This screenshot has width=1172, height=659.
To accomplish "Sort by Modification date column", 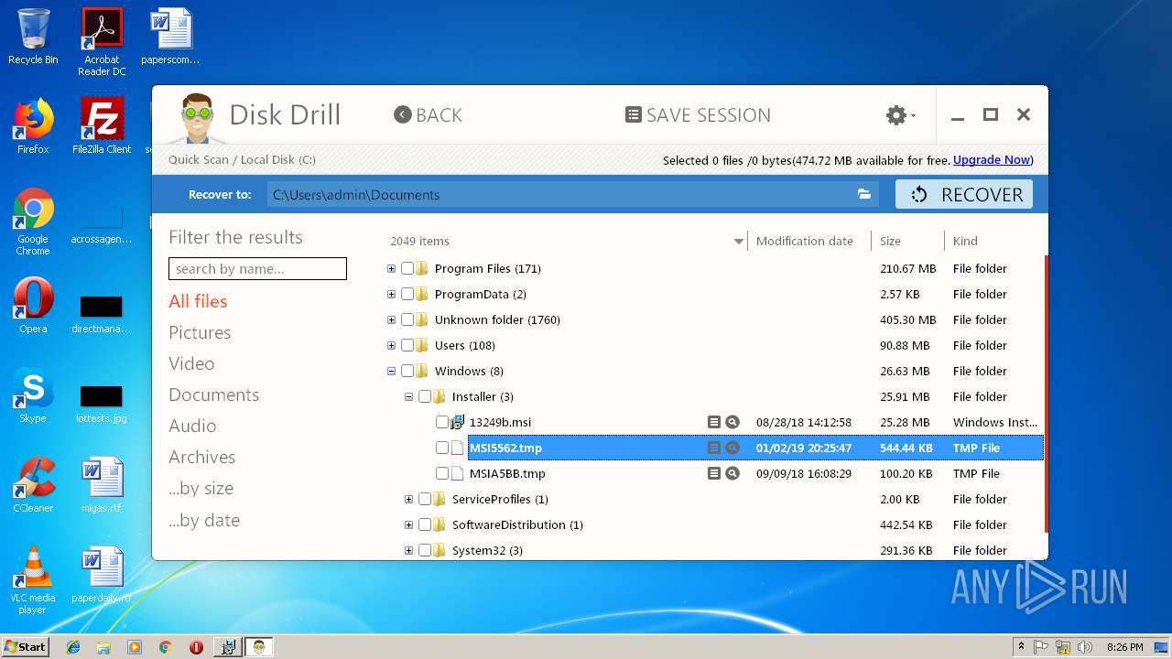I will (x=805, y=241).
